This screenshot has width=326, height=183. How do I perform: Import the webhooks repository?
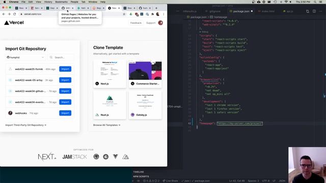(x=65, y=113)
